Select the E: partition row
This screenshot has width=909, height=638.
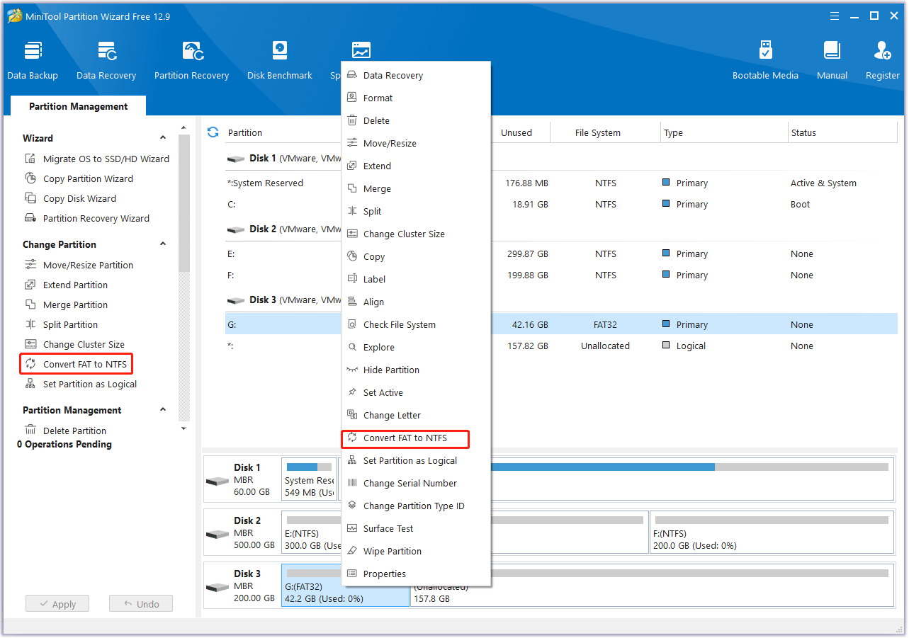point(561,254)
